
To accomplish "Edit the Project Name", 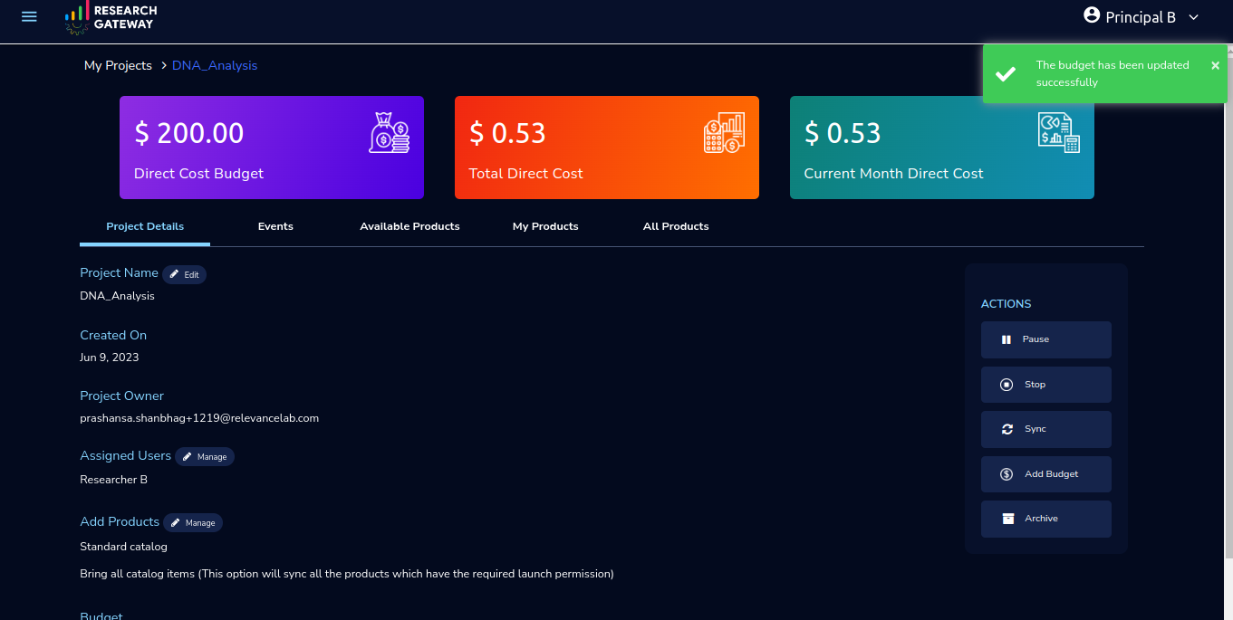I will tap(185, 274).
